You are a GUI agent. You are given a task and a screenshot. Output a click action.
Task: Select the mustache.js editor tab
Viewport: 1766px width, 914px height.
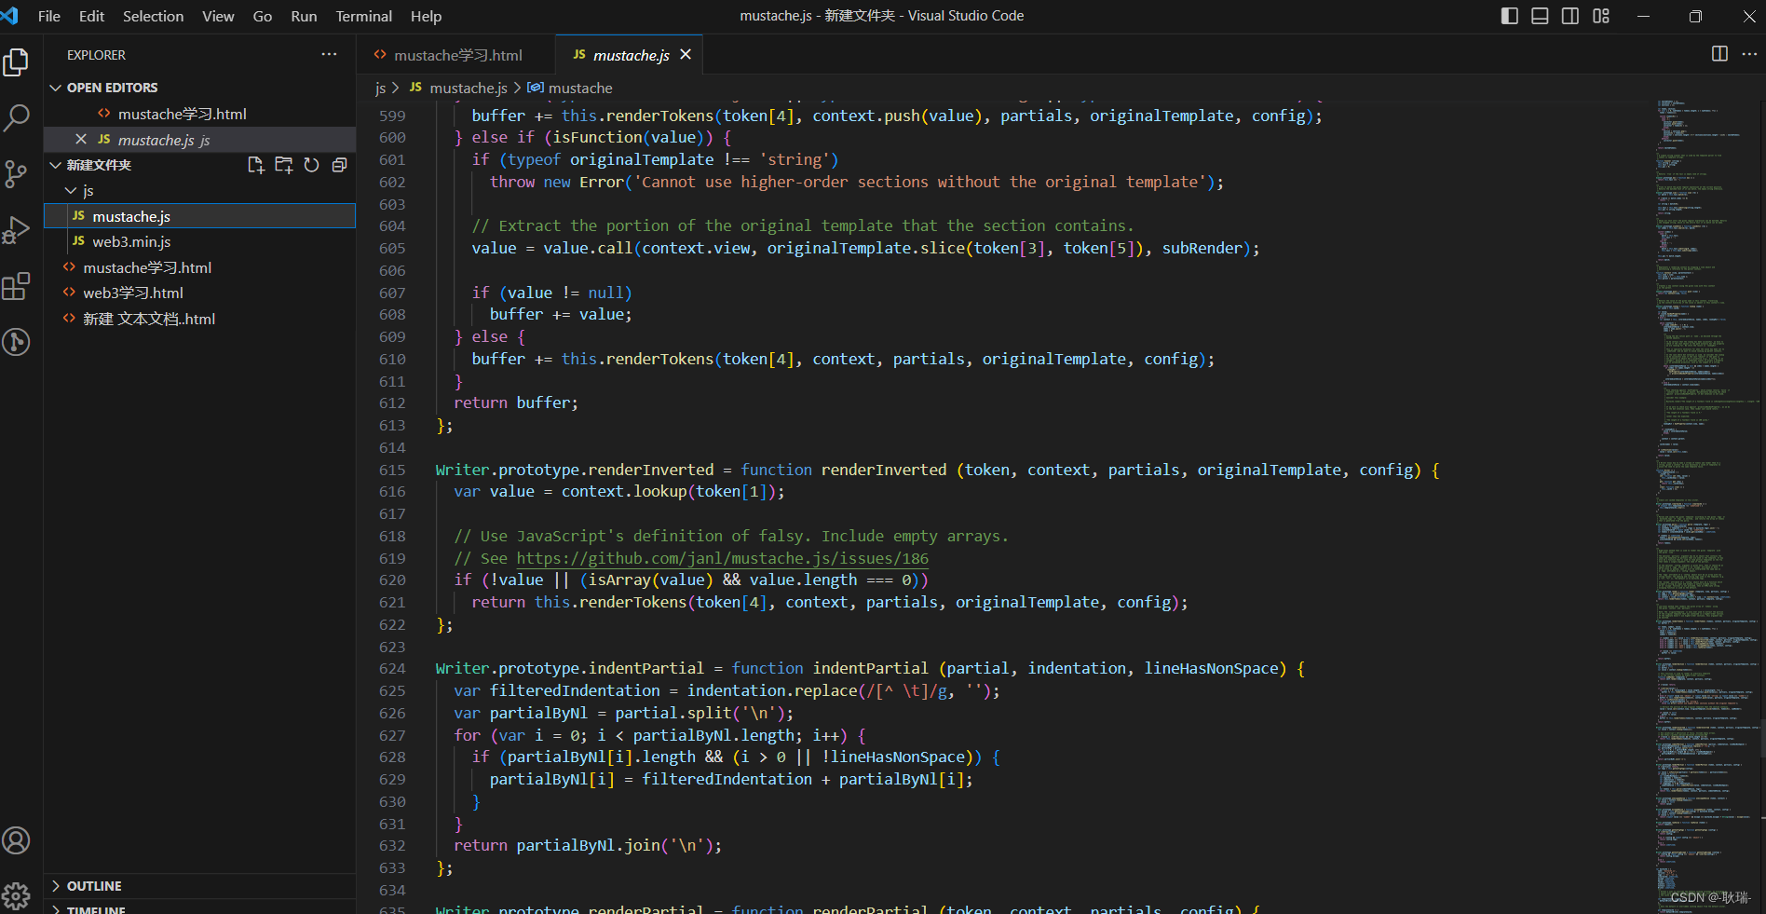pos(629,55)
